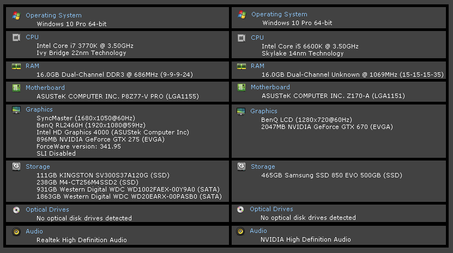
Task: Click the motherboard icon for the P8Z77-V PRO
Action: 16,88
